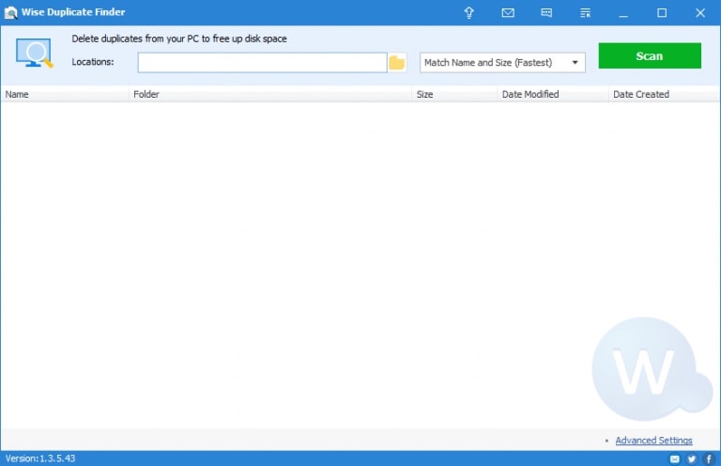Open the Facebook icon in status bar
Screen dimensions: 721x466
[x=708, y=458]
